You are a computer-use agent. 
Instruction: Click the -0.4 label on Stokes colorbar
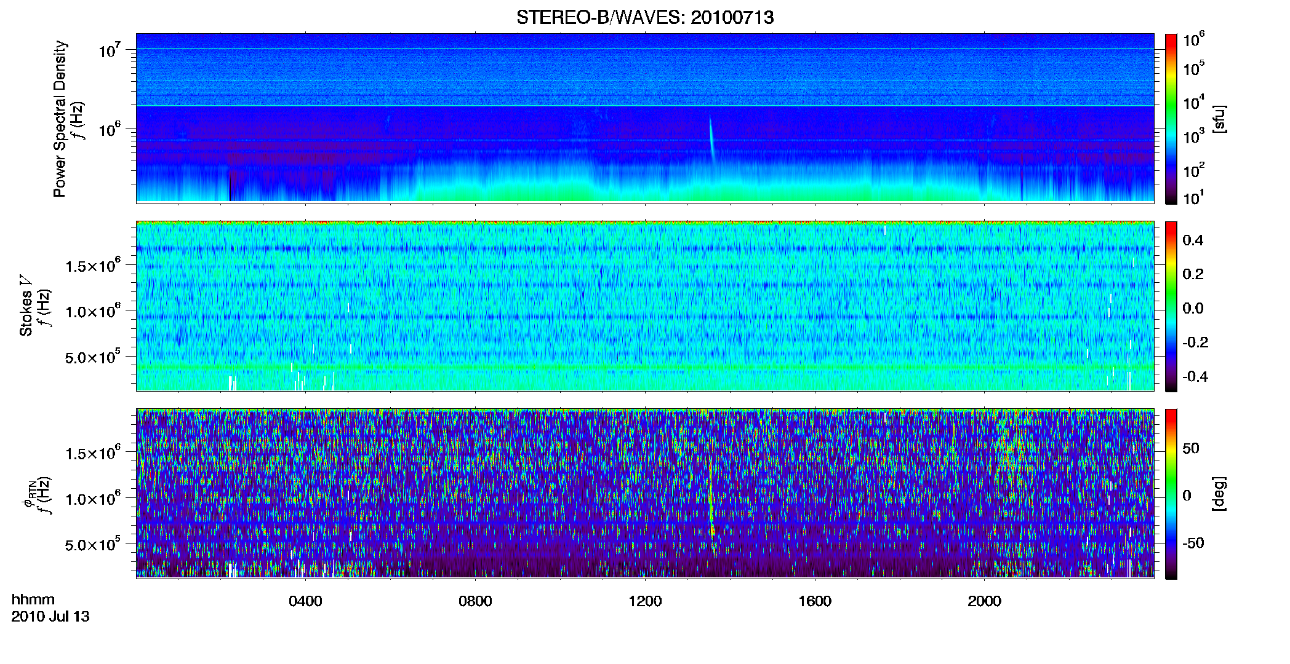(x=1195, y=376)
